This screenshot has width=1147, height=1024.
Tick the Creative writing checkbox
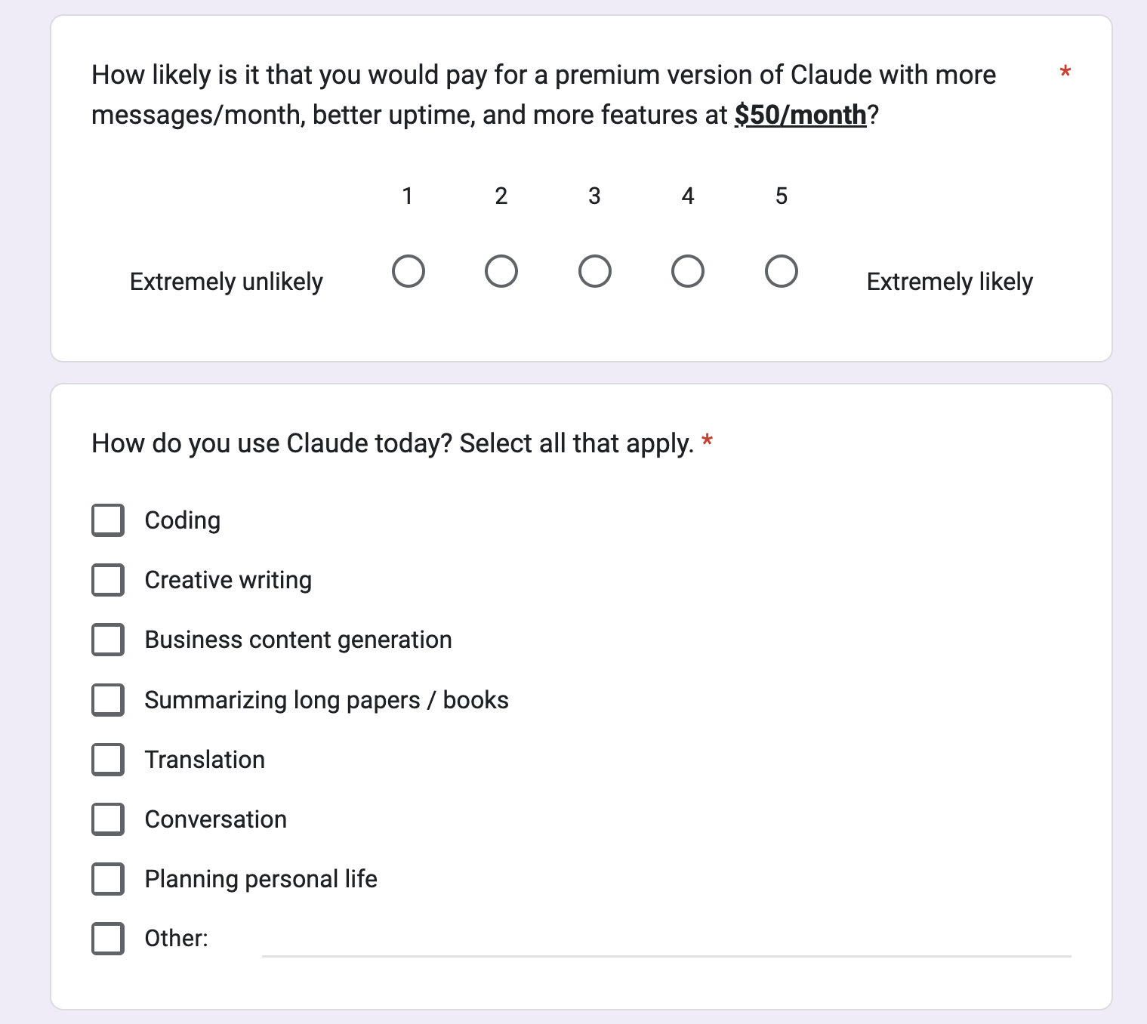point(108,580)
